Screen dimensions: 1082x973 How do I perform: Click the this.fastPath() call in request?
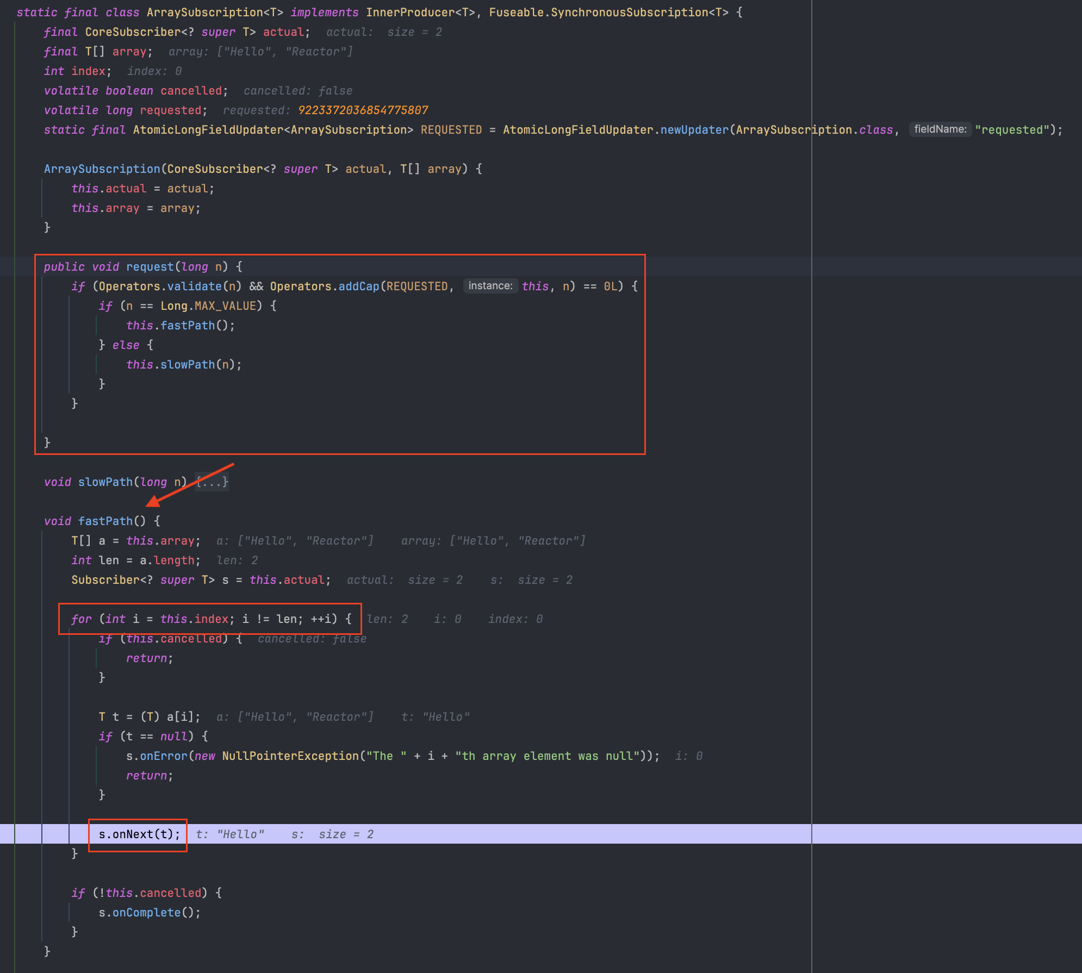187,326
